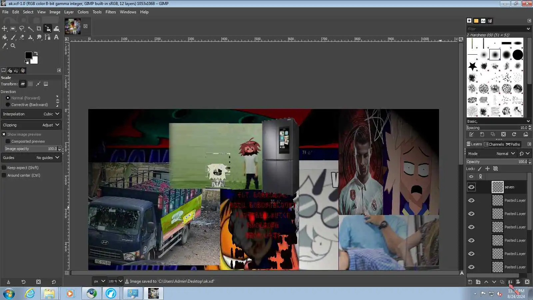Image resolution: width=533 pixels, height=300 pixels.
Task: Select the Paths tool
Action: (x=48, y=37)
